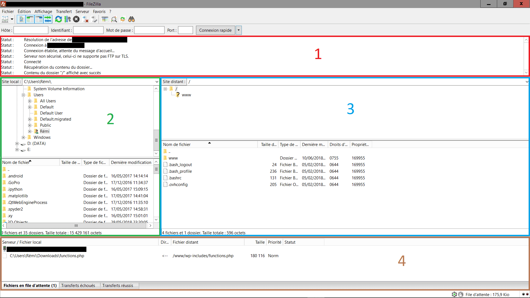Open the Favoris menu
The height and width of the screenshot is (298, 530).
click(x=99, y=12)
